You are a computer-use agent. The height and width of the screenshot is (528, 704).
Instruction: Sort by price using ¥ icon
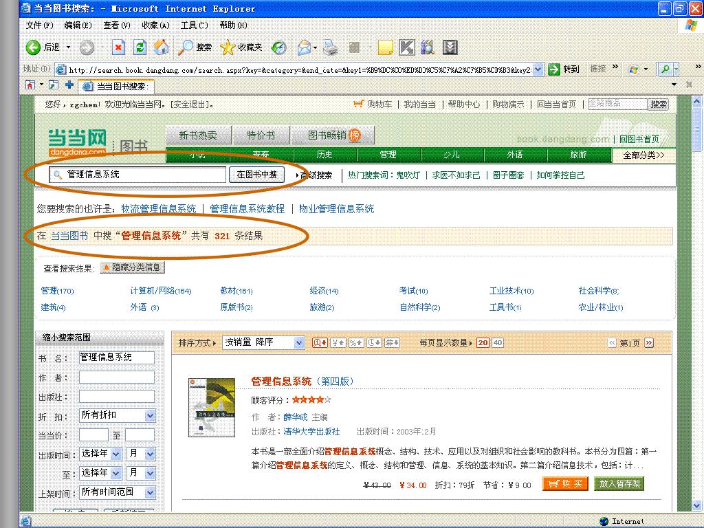[x=338, y=343]
